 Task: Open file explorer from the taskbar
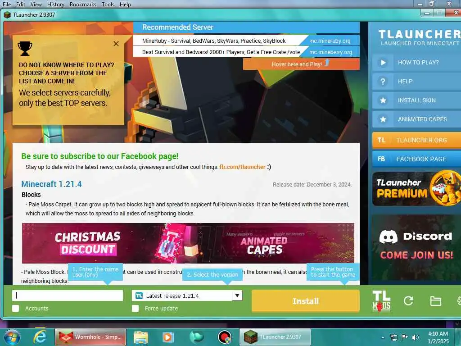click(x=141, y=337)
